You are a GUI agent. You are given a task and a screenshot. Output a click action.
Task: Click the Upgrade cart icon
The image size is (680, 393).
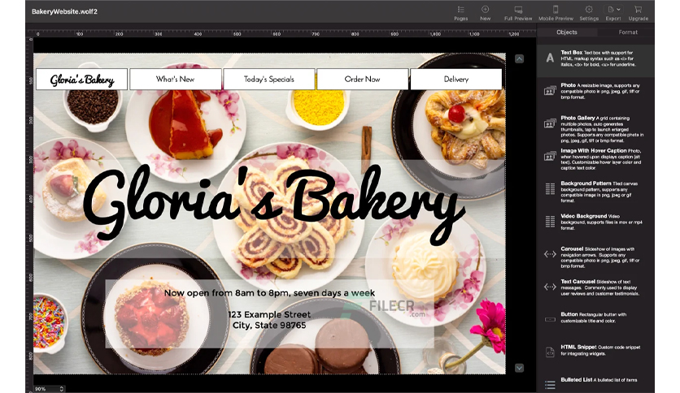point(638,10)
